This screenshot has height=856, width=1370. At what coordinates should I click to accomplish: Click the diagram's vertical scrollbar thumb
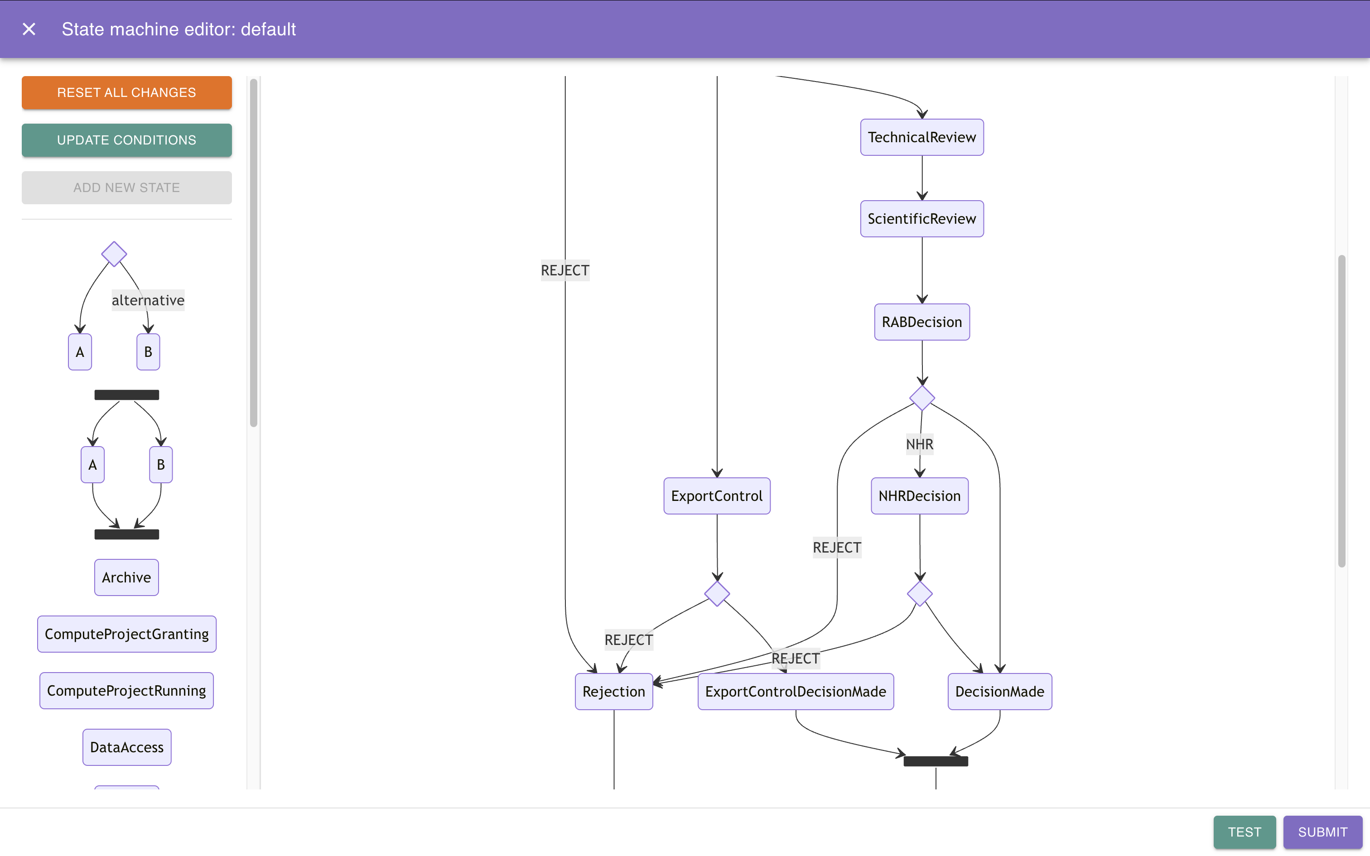[x=1341, y=411]
